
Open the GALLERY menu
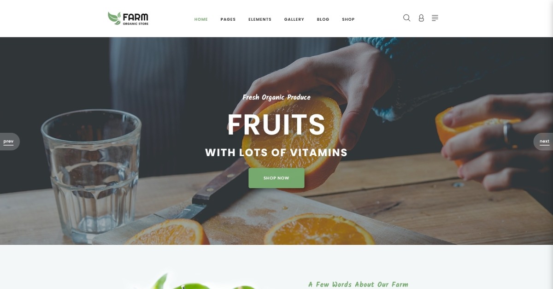click(x=294, y=19)
